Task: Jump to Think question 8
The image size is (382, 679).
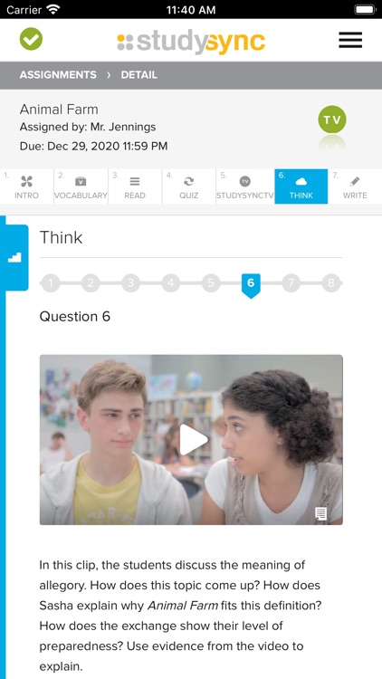Action: point(331,283)
